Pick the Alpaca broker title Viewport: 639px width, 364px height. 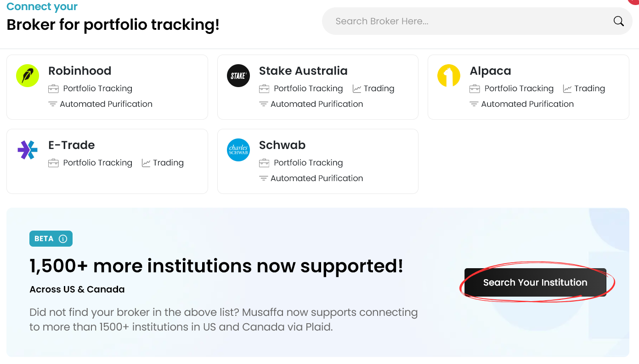tap(490, 71)
